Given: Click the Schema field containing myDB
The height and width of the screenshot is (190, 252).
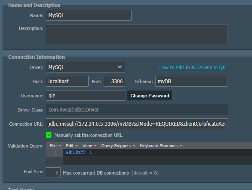Looking at the screenshot, I should tap(192, 81).
